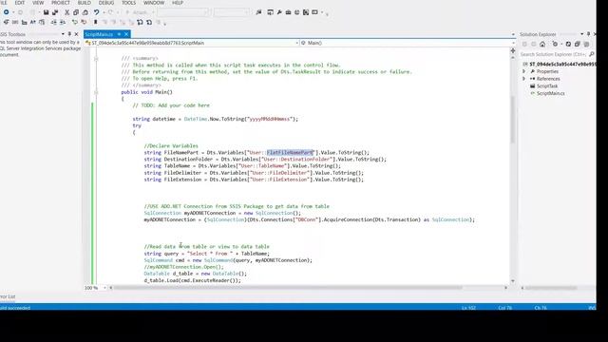This screenshot has height=342, width=608.
Task: Click the scroll down arrow of editor
Action: (x=513, y=281)
